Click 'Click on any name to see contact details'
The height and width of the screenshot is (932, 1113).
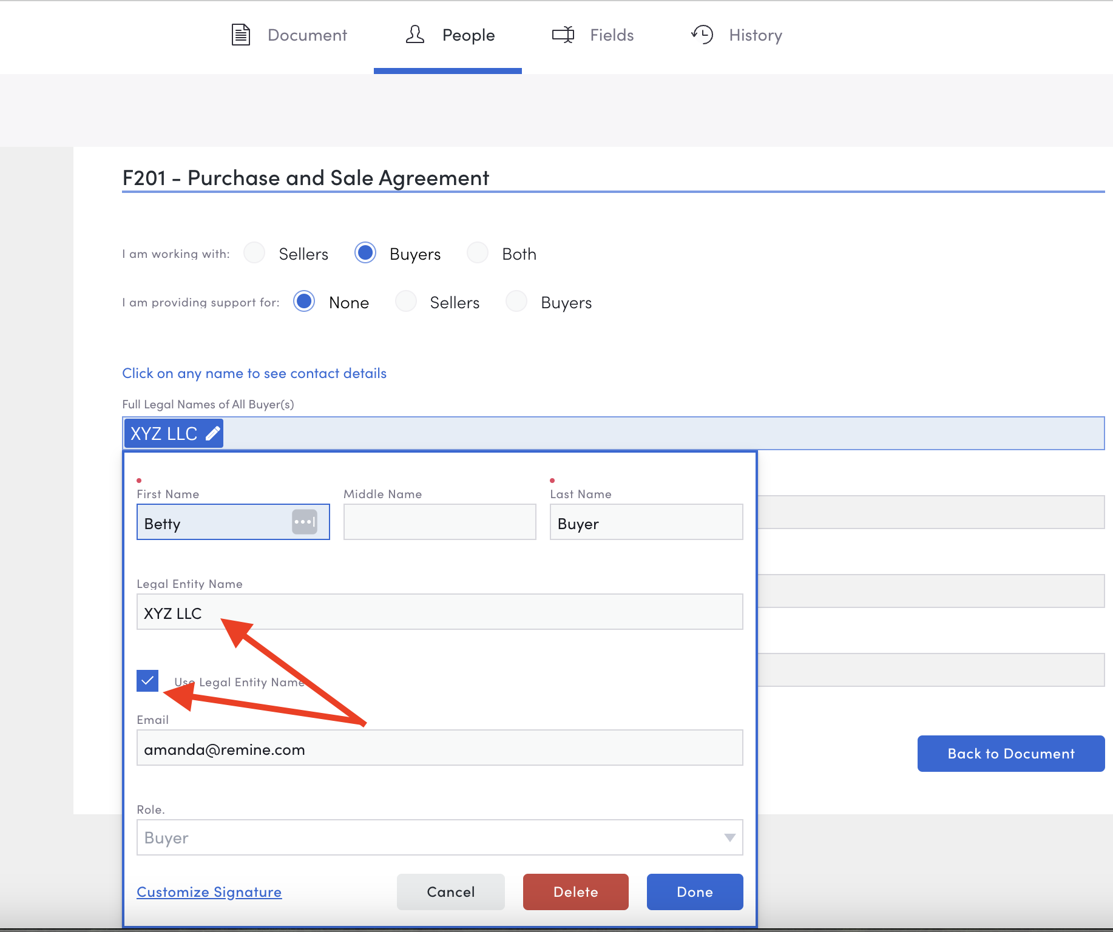[x=254, y=373]
